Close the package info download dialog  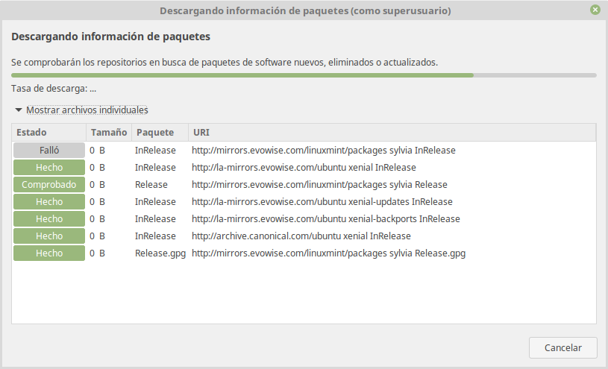point(595,10)
